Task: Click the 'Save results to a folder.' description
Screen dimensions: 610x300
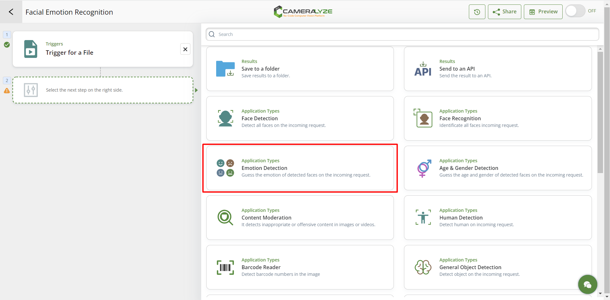Action: 266,76
